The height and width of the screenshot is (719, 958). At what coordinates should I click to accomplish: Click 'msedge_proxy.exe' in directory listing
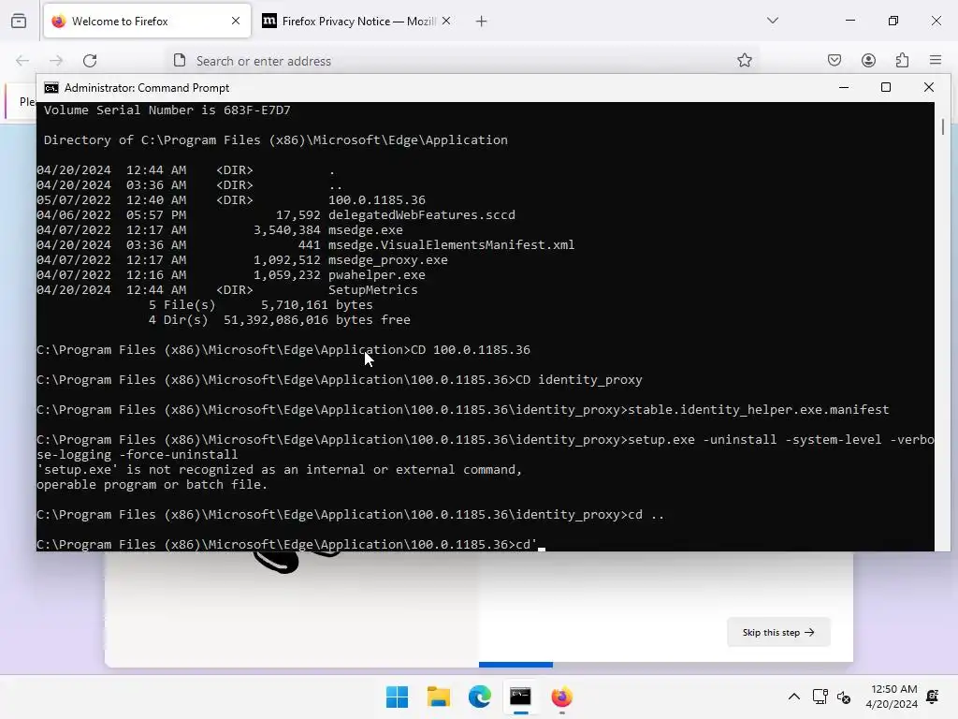click(x=388, y=260)
